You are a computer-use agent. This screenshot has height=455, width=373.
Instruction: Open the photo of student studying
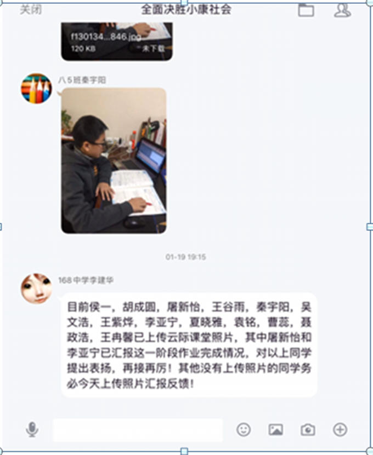[114, 160]
